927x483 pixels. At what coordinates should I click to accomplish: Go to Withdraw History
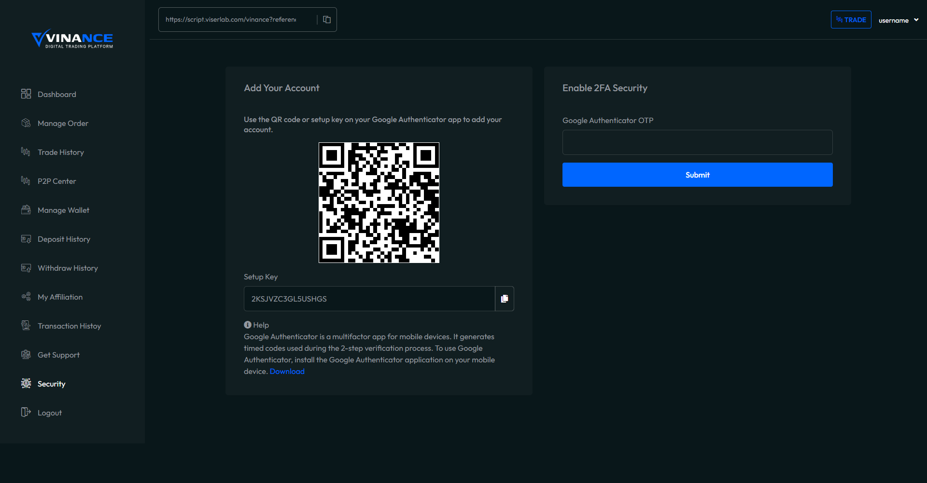click(68, 268)
